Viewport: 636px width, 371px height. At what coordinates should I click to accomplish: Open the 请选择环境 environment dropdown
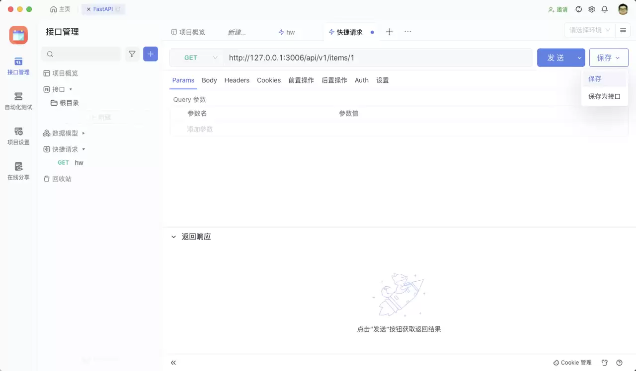(590, 30)
